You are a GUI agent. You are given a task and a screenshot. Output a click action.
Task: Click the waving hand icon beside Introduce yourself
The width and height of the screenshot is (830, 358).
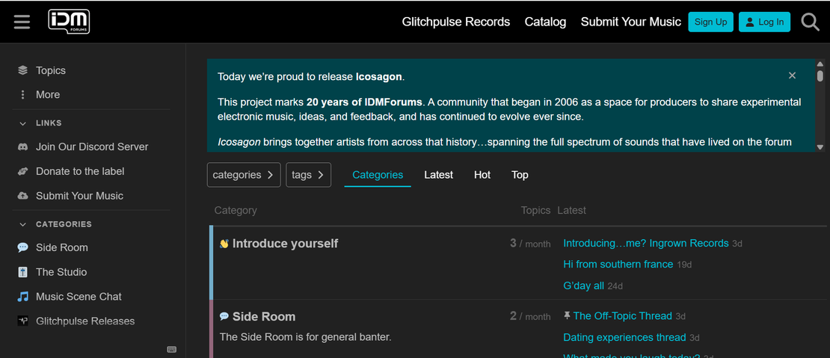point(224,244)
